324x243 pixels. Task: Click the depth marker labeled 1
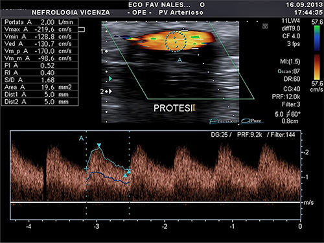tap(104, 51)
